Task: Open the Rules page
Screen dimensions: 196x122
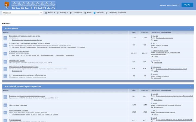Action: [88, 13]
